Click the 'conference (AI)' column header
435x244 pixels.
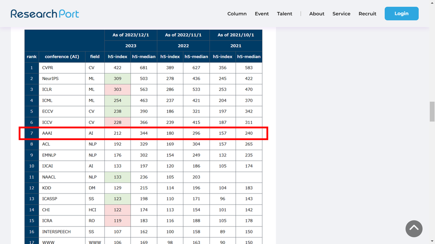point(62,56)
